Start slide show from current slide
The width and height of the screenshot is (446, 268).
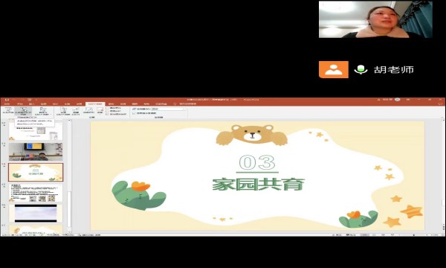(23, 111)
